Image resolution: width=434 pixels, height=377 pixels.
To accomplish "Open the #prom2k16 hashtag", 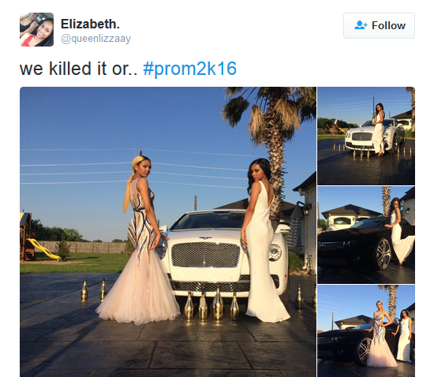I will click(190, 69).
